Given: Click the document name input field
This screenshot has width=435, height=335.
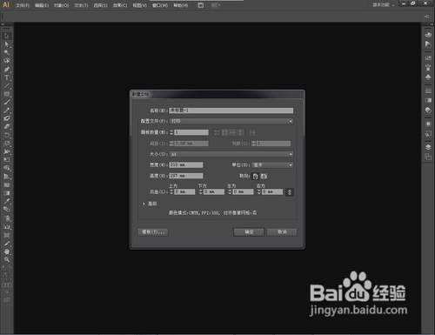Looking at the screenshot, I should point(231,111).
